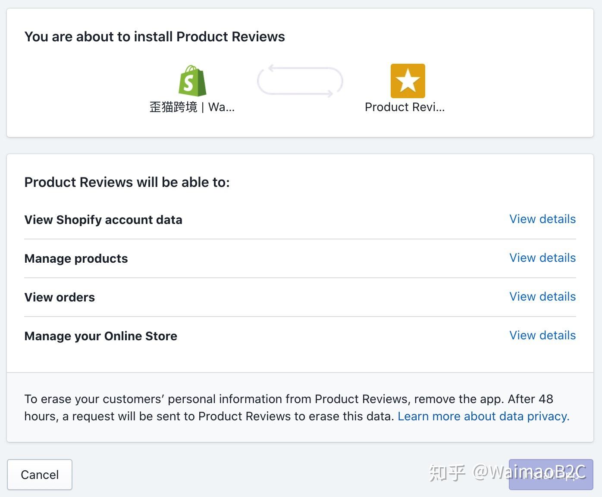This screenshot has width=602, height=497.
Task: Select the truncated 歪猫跨境 | Wa... store name
Action: click(192, 107)
